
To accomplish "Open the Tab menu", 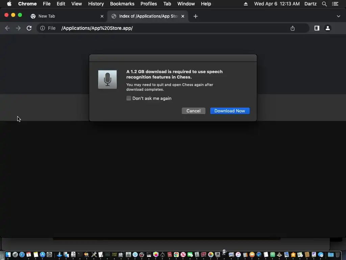I will (167, 4).
